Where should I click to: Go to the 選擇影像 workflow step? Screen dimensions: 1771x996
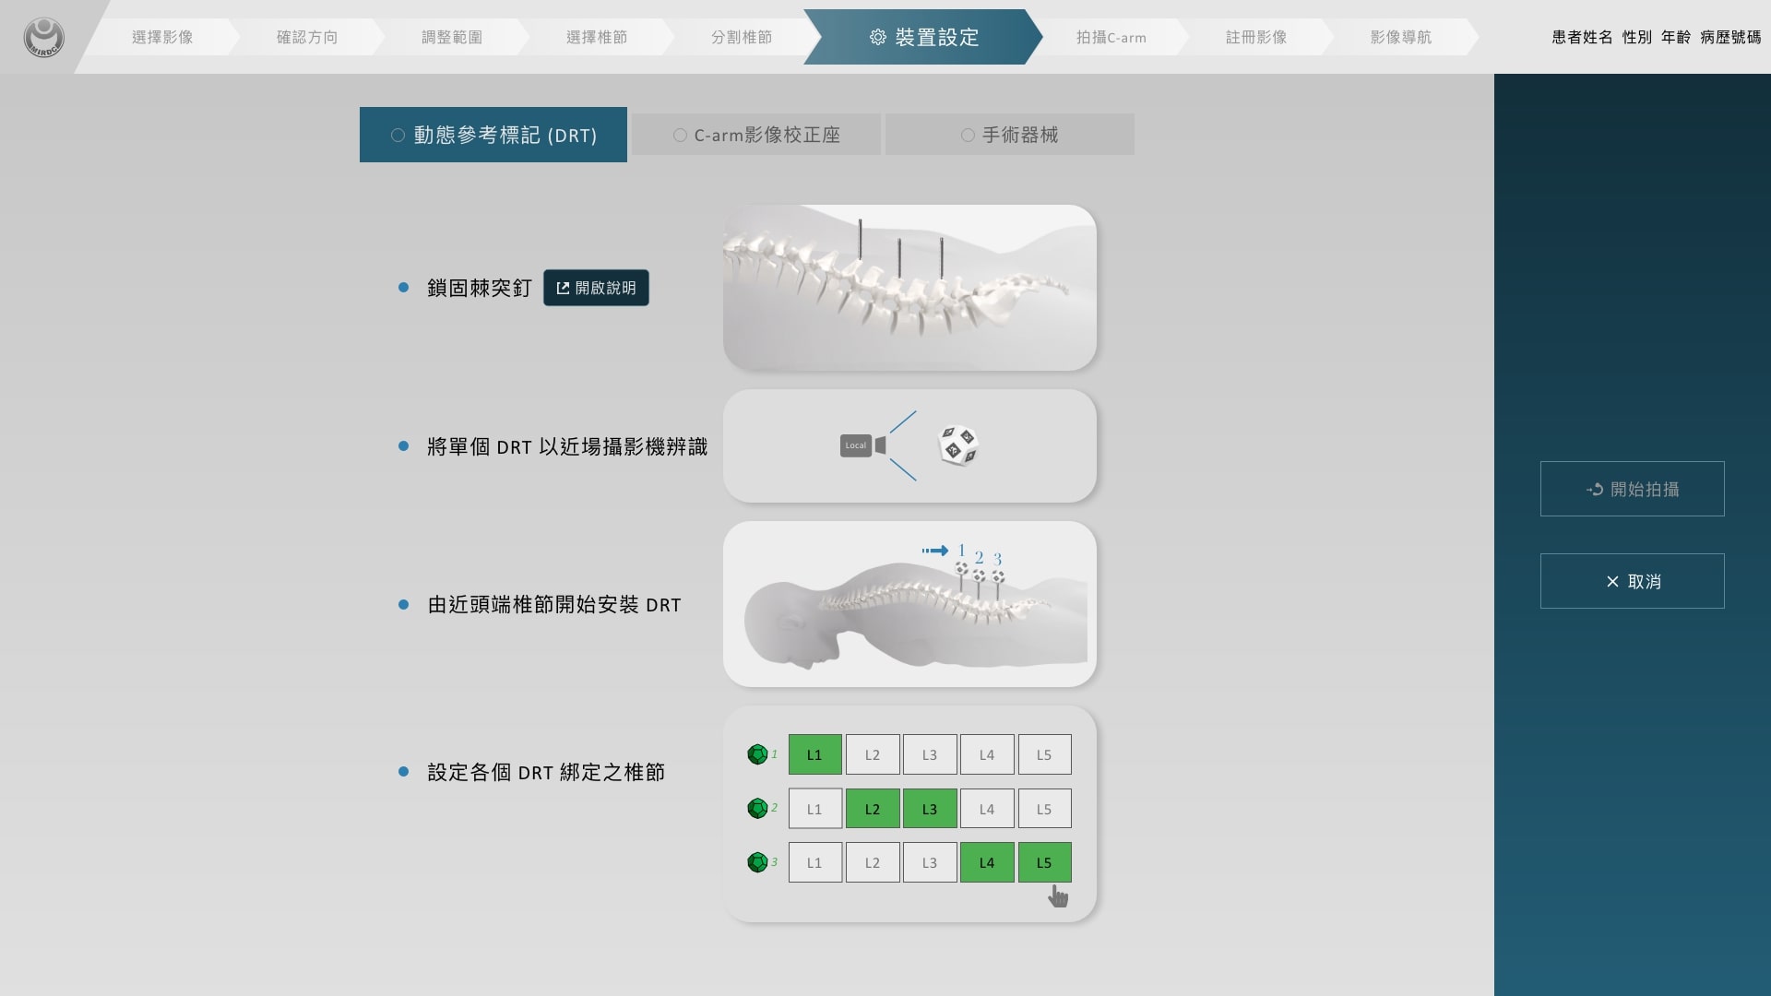[162, 37]
